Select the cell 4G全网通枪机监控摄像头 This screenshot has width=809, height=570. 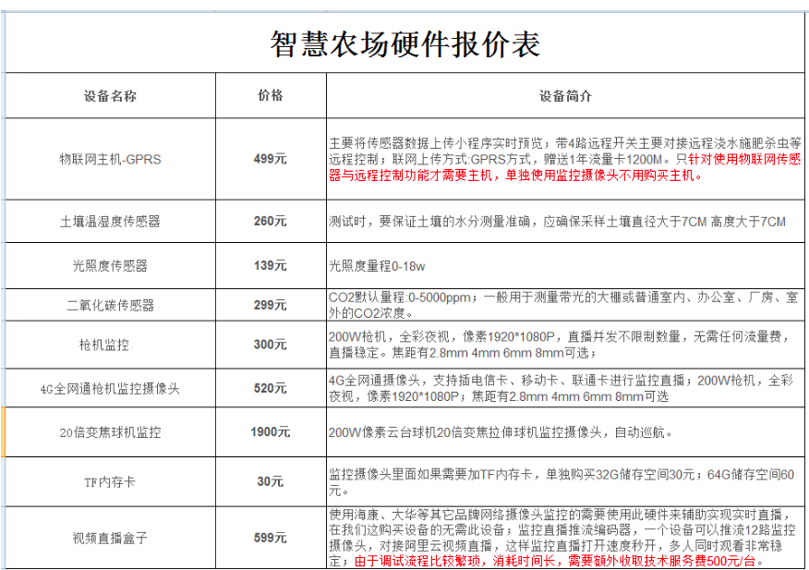111,388
